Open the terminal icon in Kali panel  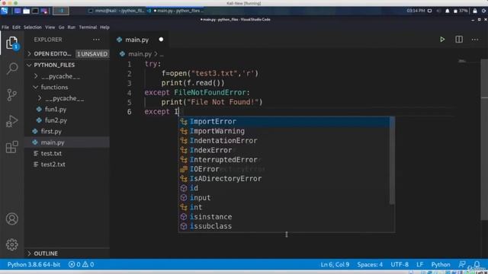click(35, 11)
